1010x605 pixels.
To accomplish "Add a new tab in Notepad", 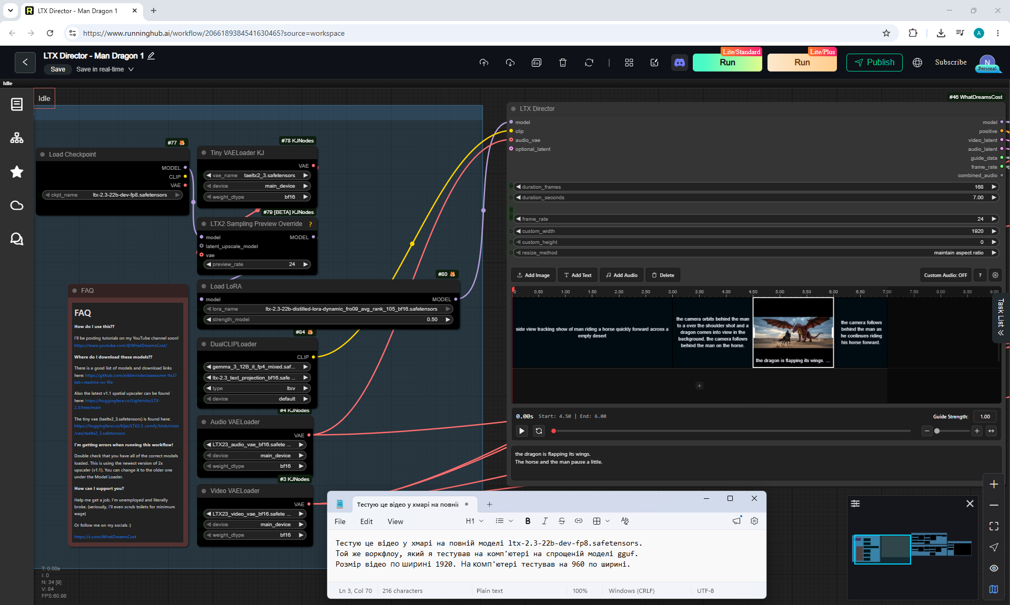I will click(x=489, y=505).
